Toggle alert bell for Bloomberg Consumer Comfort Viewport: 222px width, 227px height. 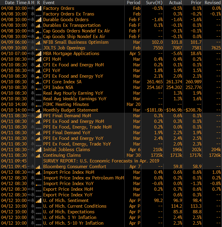click(x=32, y=167)
